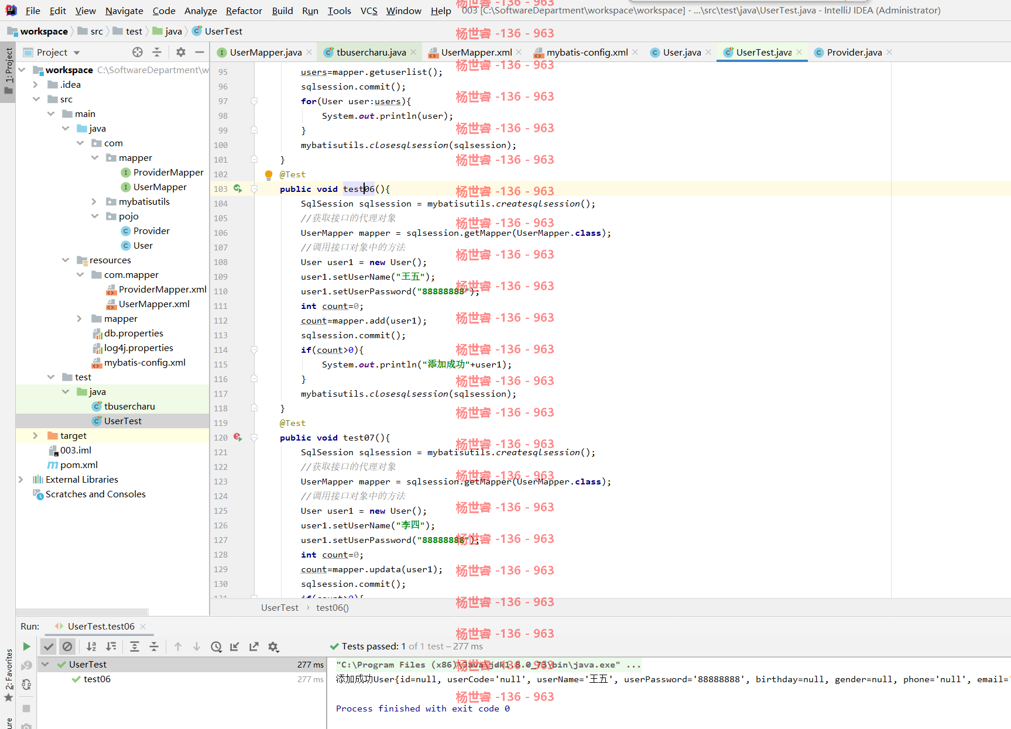Open Run panel test runner settings gear
The width and height of the screenshot is (1011, 729).
click(x=273, y=647)
